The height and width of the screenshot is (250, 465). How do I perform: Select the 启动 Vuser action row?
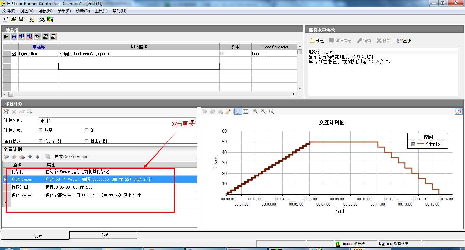tap(100, 179)
